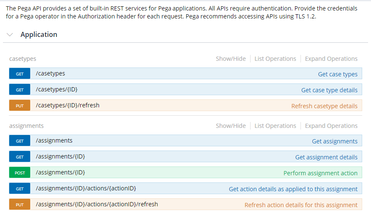Click the GET badge for /assignments/{ID}
This screenshot has width=371, height=213.
tap(20, 157)
